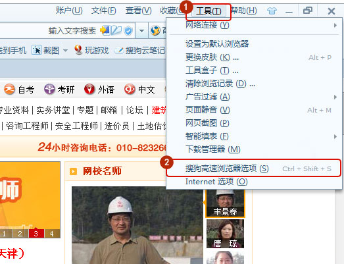This screenshot has width=344, height=264.
Task: Click the 自考 orange category icon
Action: click(x=9, y=90)
